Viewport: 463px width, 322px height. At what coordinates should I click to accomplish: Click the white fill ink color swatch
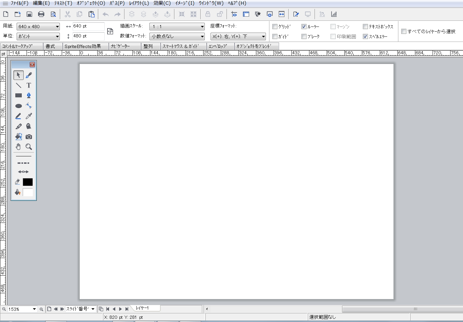pos(28,192)
